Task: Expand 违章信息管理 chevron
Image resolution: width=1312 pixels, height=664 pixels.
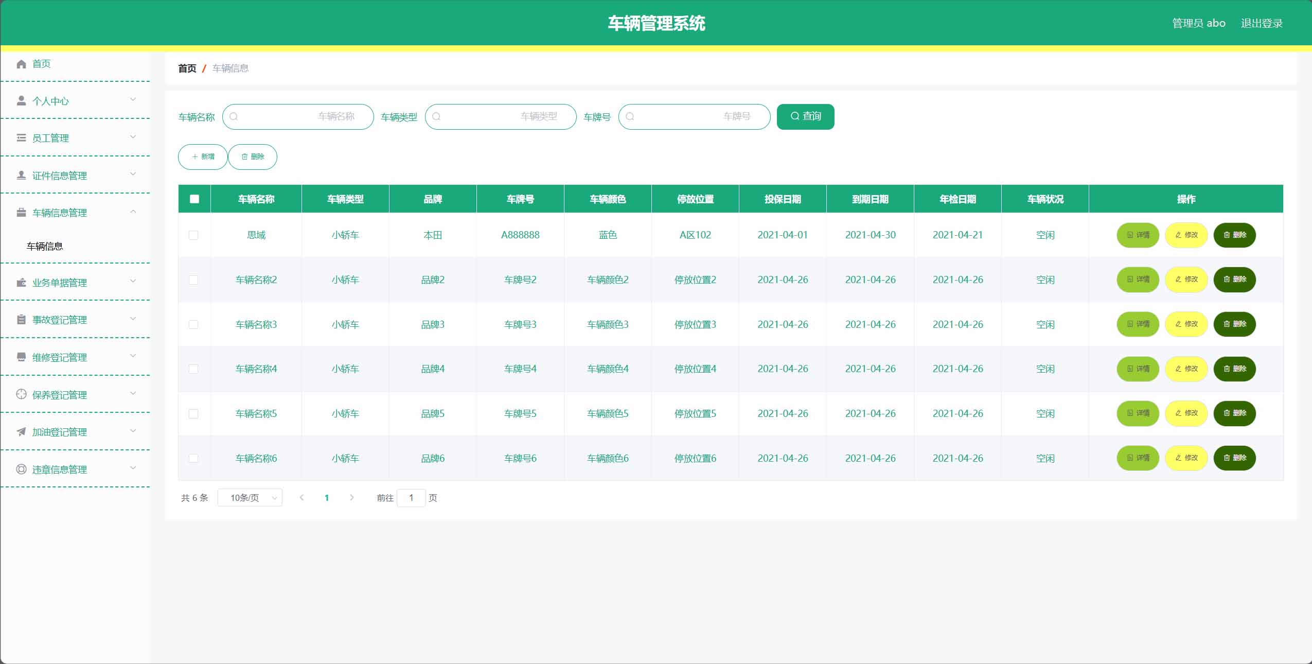Action: 133,468
